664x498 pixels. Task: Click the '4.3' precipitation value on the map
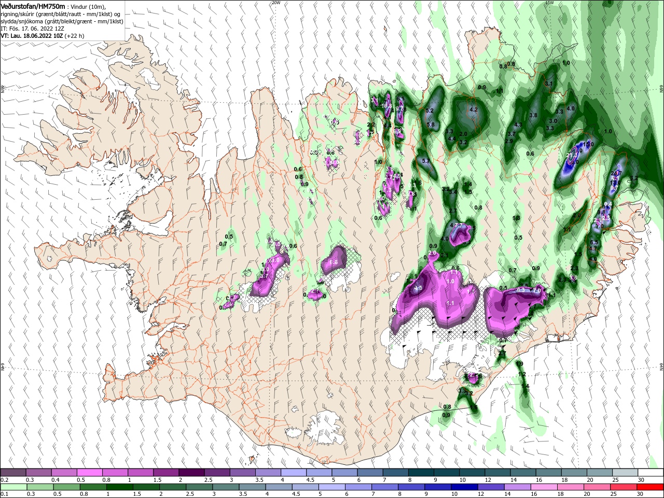coord(518,125)
